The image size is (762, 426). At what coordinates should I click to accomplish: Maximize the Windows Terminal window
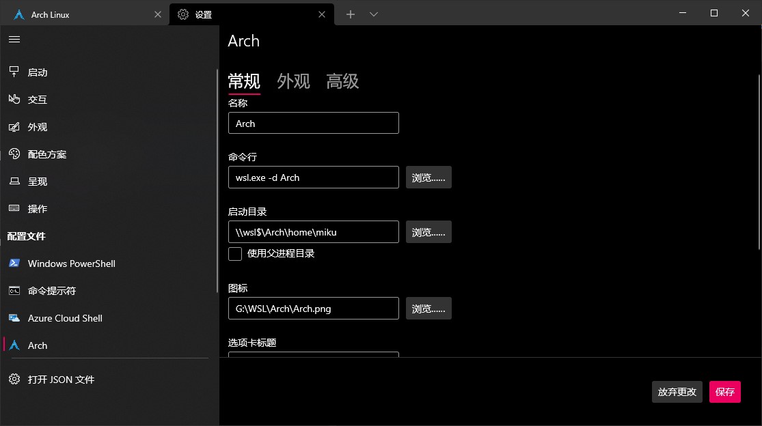714,13
